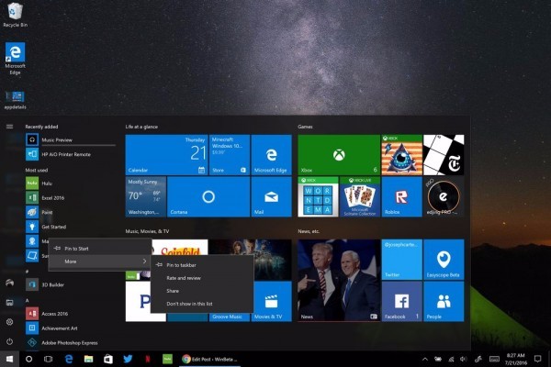Expand the Start menu hamburger button
The image size is (551, 367).
click(x=9, y=127)
